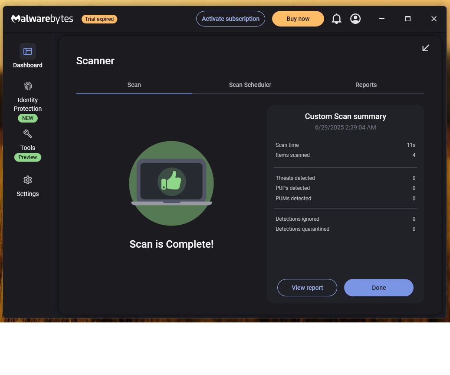Click the NEW badge under Identity Protection

[x=27, y=118]
